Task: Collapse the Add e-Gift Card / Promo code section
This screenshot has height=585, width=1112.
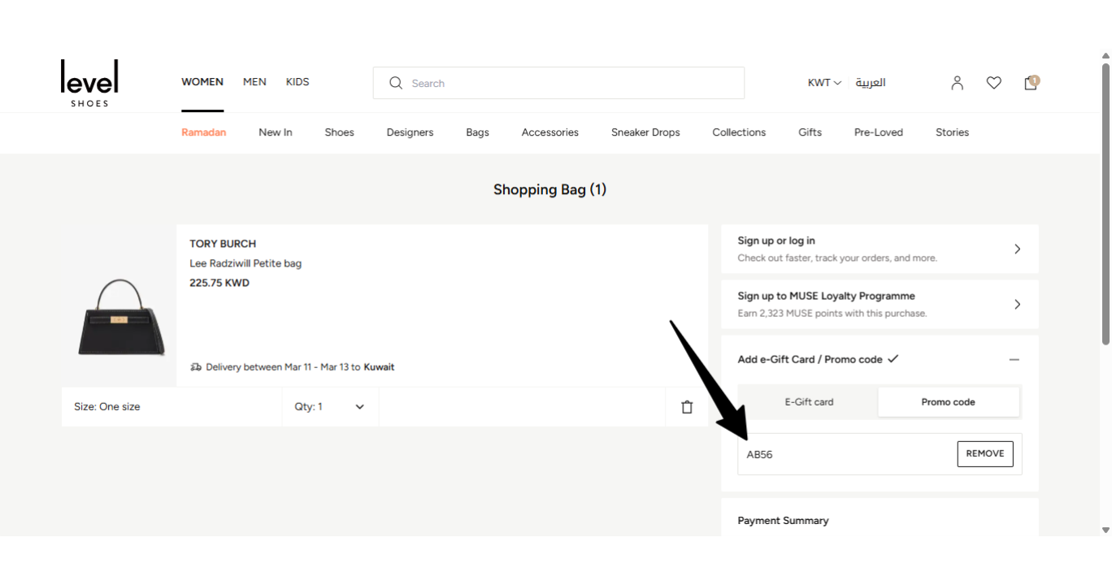Action: click(1014, 359)
